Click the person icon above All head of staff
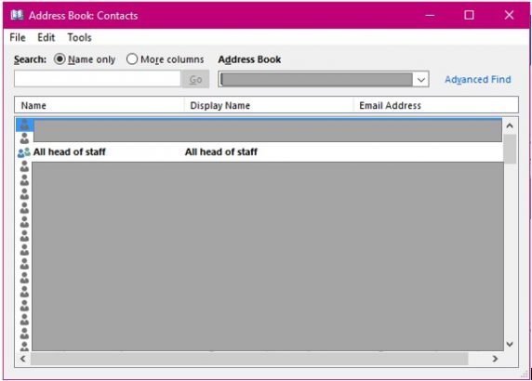Screen dimensions: 532x381 (x=24, y=138)
